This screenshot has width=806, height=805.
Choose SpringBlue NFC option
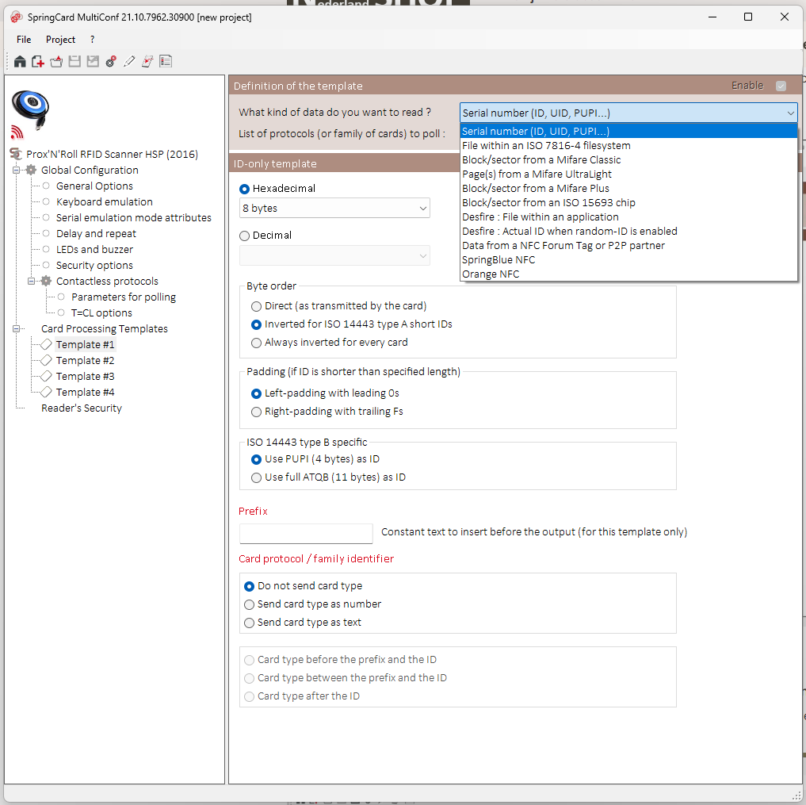(628, 260)
